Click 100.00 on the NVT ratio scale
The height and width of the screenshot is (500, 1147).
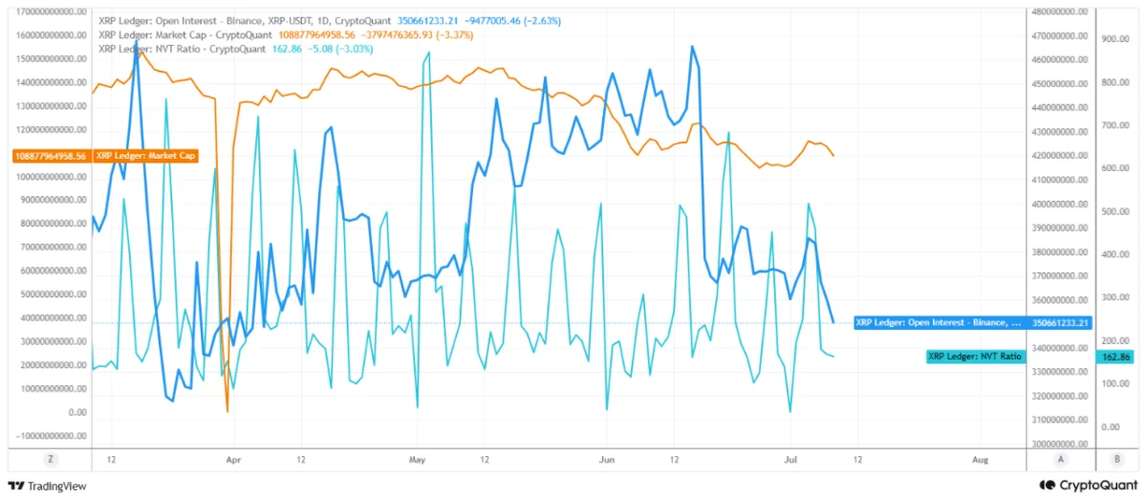1115,383
